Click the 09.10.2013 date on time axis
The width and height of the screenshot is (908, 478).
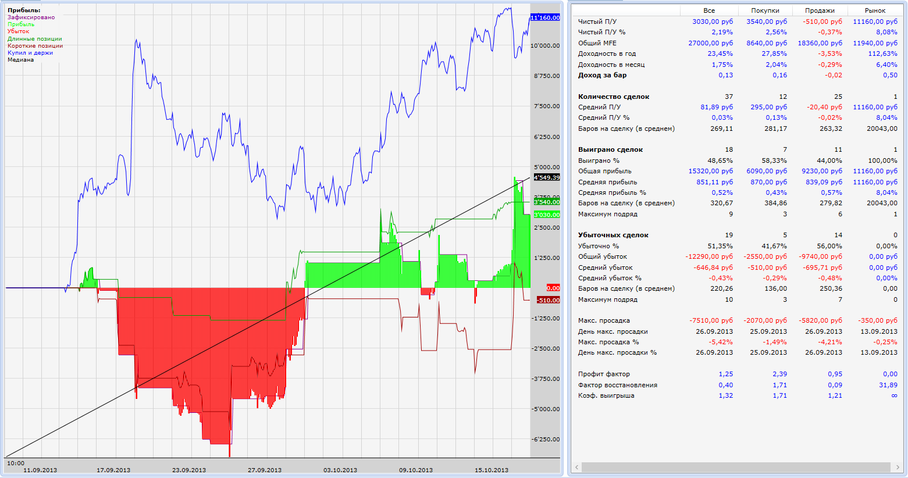(416, 470)
